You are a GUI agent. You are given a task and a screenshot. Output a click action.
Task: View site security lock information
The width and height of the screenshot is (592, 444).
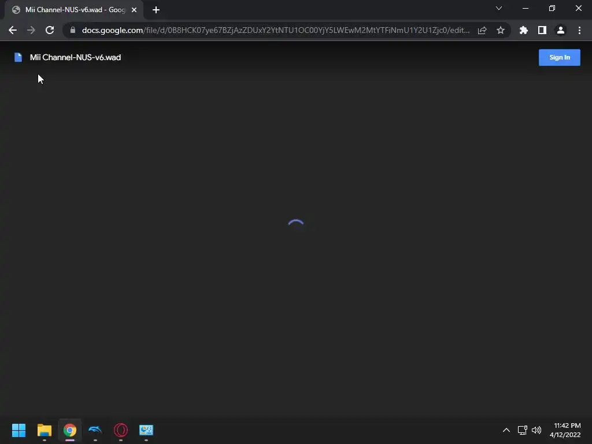coord(73,30)
